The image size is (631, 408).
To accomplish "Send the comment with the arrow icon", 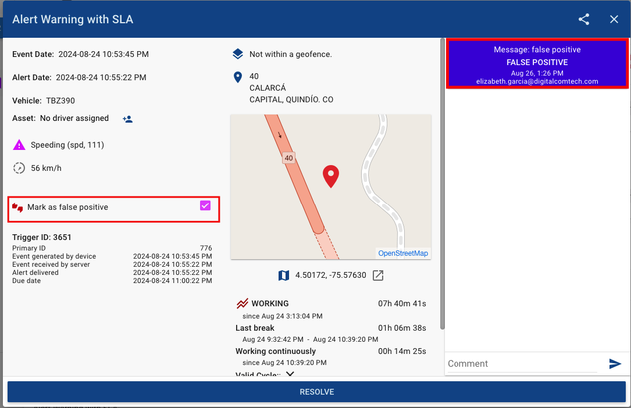I will click(x=615, y=363).
